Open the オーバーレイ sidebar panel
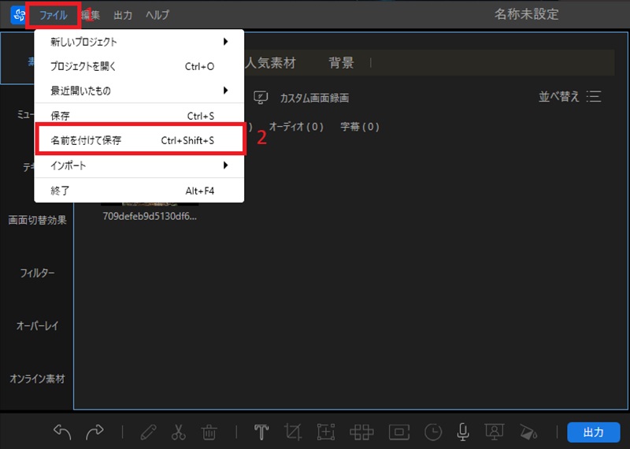Viewport: 630px width, 449px height. click(37, 325)
